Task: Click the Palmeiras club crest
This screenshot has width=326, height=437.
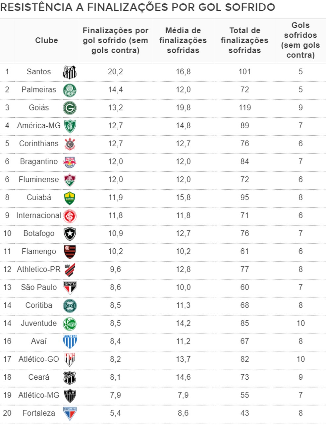Action: (70, 90)
